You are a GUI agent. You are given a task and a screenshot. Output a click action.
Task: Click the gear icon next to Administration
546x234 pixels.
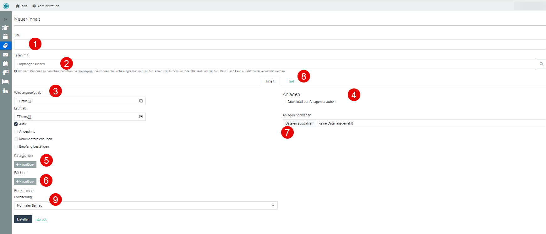point(34,6)
